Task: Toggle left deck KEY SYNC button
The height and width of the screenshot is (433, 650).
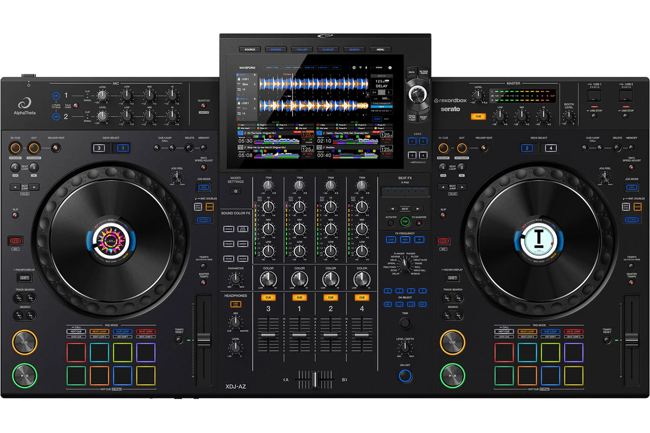Action: click(204, 220)
